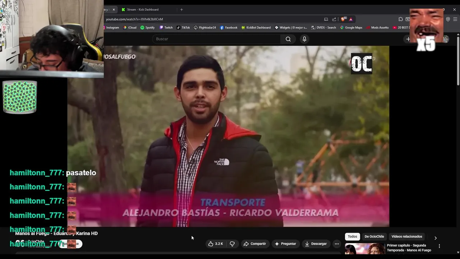Like the video with 3.2K likes
The width and height of the screenshot is (460, 259).
[215, 244]
